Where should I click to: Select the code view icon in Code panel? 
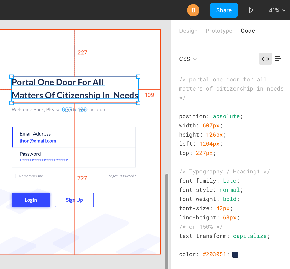[x=265, y=59]
